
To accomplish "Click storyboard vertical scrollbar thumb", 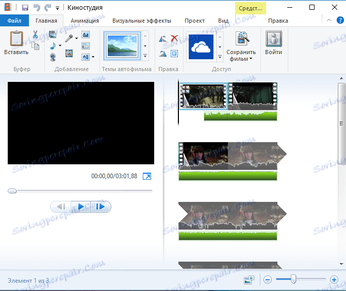I will click(x=341, y=124).
